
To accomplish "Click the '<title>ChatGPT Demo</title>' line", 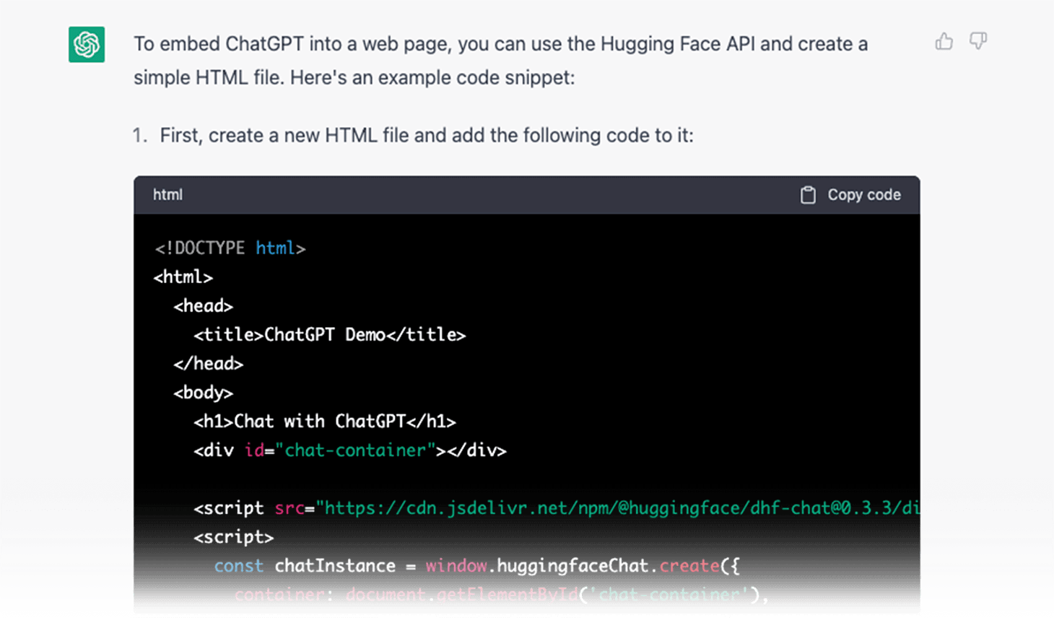I will pyautogui.click(x=330, y=335).
